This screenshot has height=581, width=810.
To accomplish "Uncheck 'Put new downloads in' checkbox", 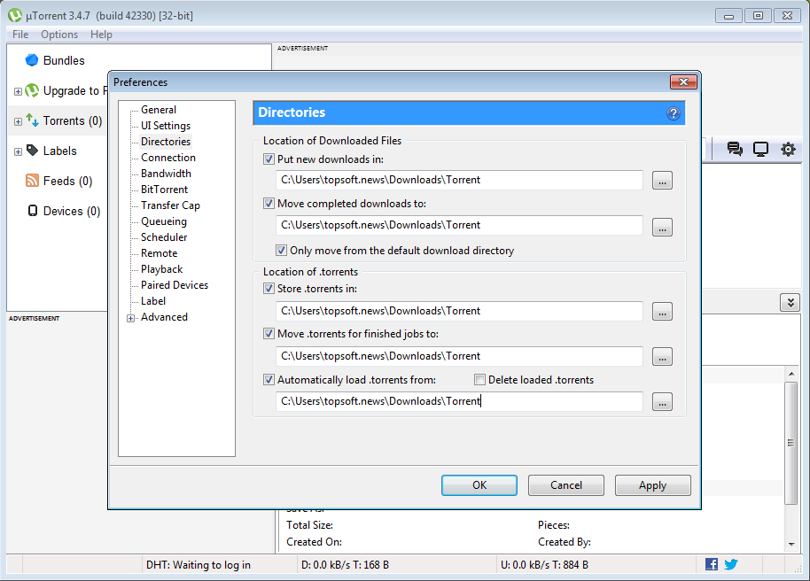I will point(269,159).
